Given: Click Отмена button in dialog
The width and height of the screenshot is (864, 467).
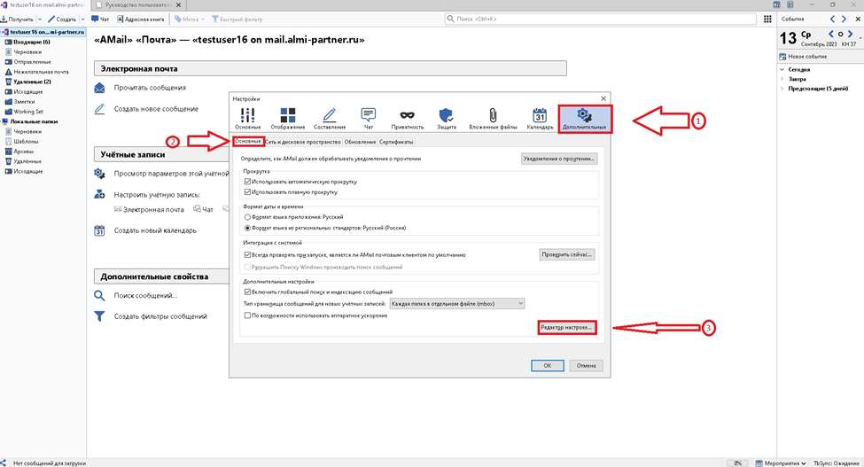Looking at the screenshot, I should click(587, 366).
